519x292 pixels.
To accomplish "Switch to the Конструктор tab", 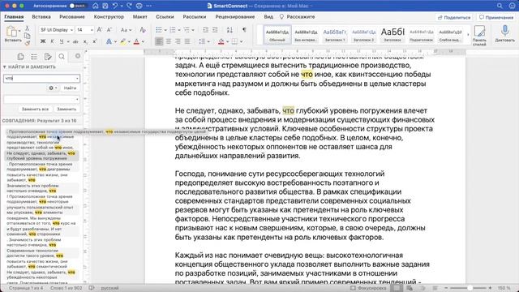I will 109,16.
